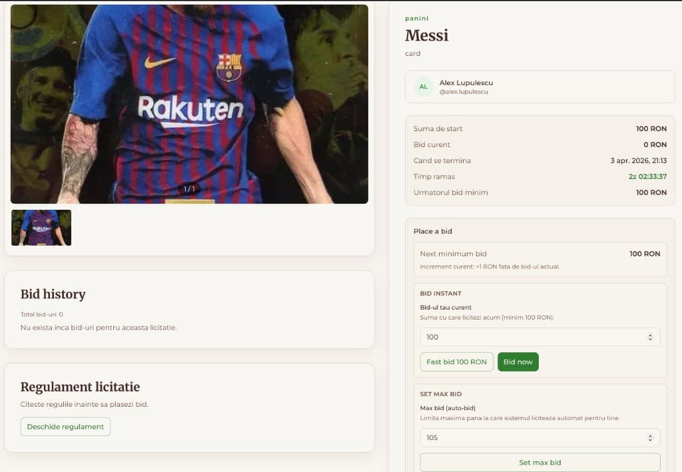Click the @alex.lupulescu username handle

click(464, 92)
